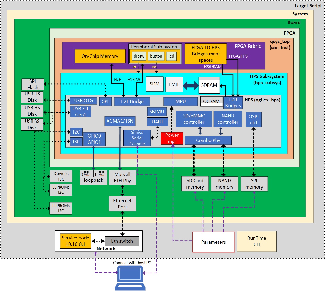Select the red Power mgr block
Screen dimensions: 325x291
(172, 138)
